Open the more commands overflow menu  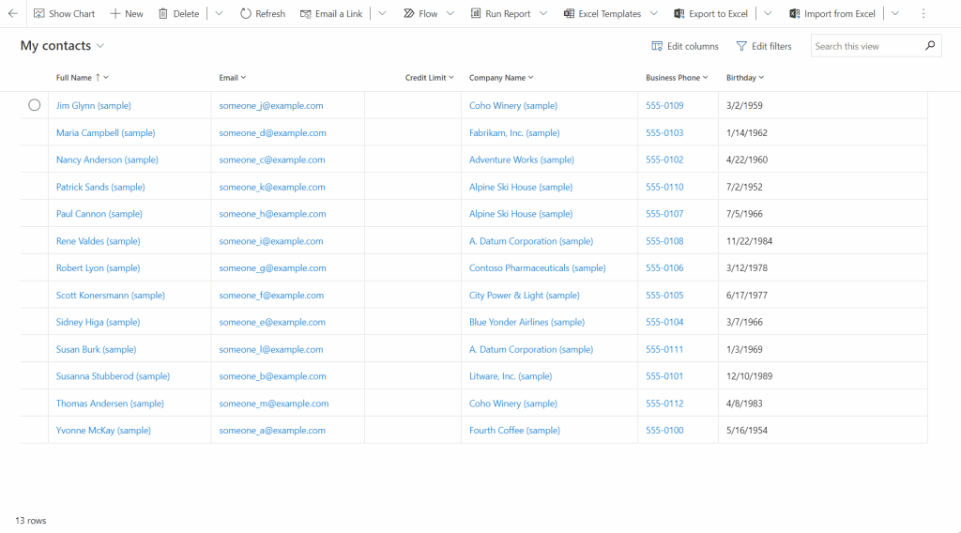pos(923,14)
